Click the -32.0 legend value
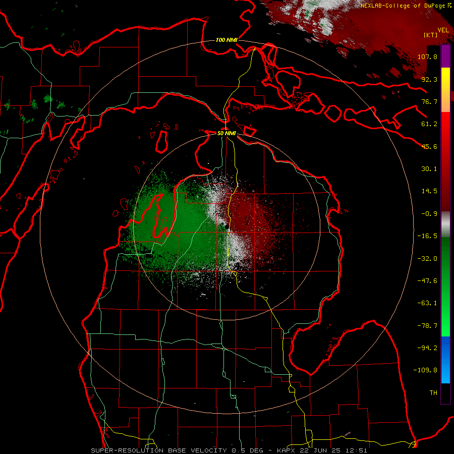Viewport: 454px width, 454px height. (x=427, y=259)
